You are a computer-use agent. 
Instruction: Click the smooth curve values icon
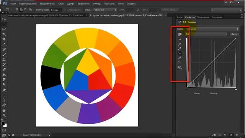click(x=180, y=62)
